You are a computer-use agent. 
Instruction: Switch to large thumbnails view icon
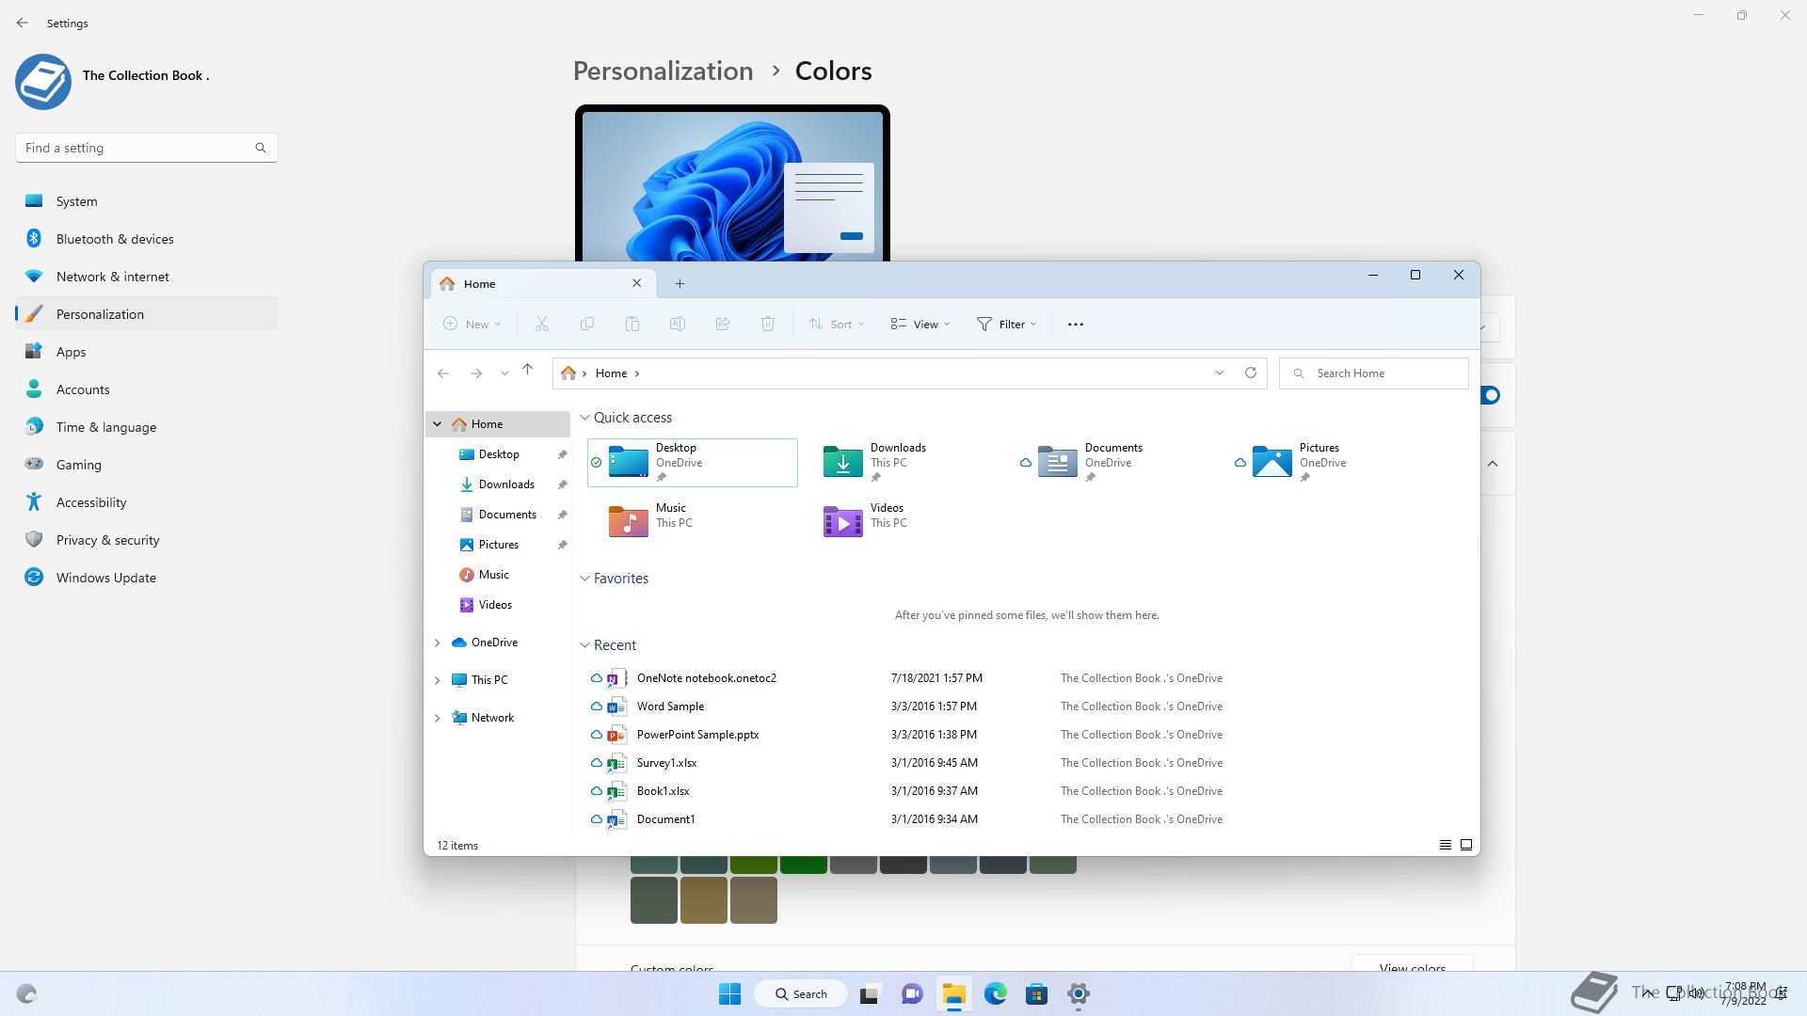[1466, 845]
